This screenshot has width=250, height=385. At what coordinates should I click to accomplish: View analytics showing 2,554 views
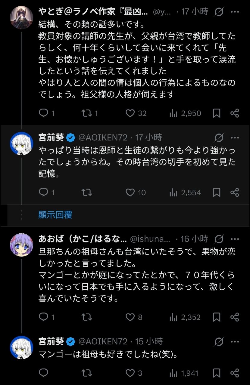click(x=185, y=192)
